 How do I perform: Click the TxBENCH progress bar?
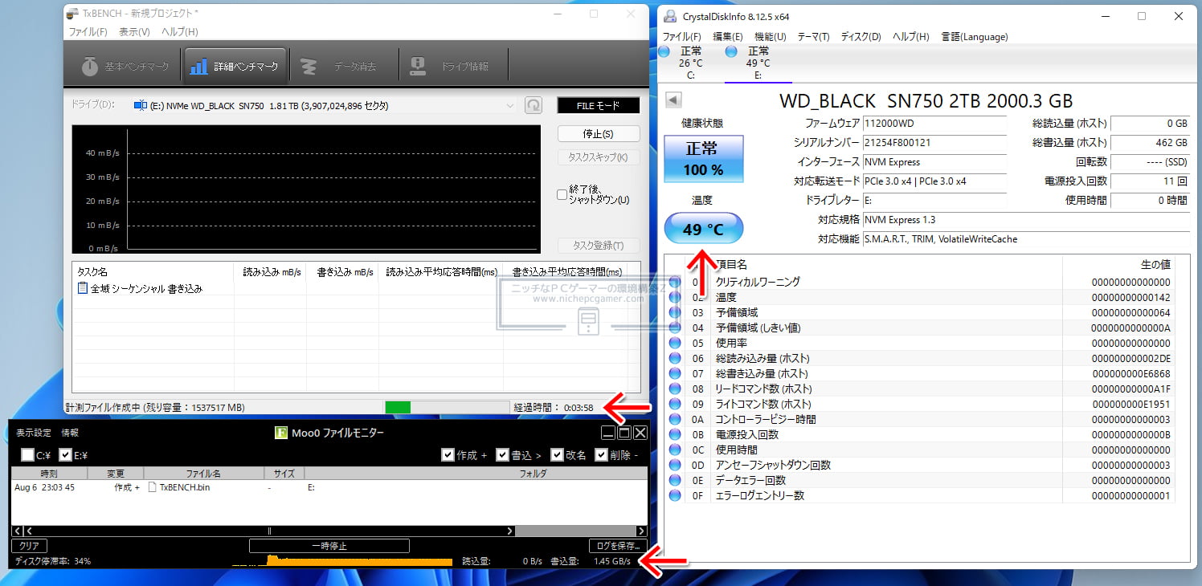[x=447, y=408]
